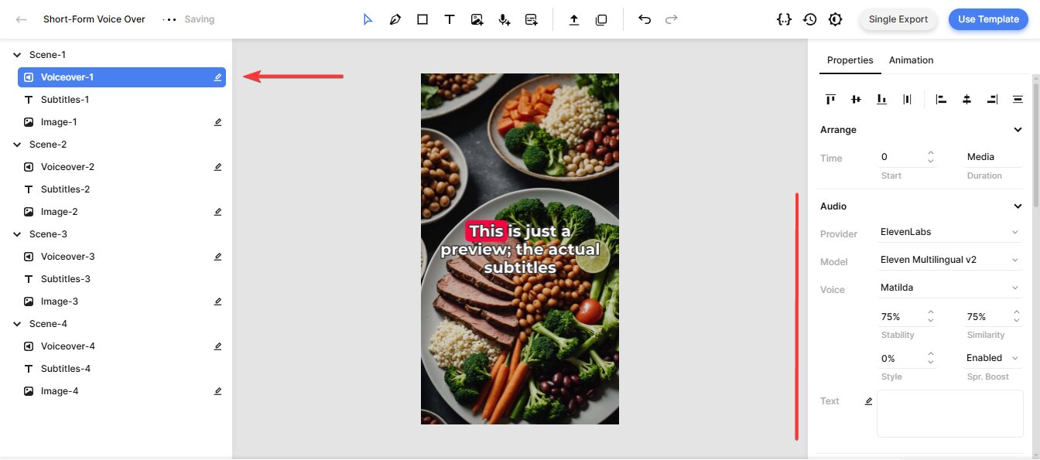Switch to the Animation tab
1040x460 pixels.
[x=911, y=60]
